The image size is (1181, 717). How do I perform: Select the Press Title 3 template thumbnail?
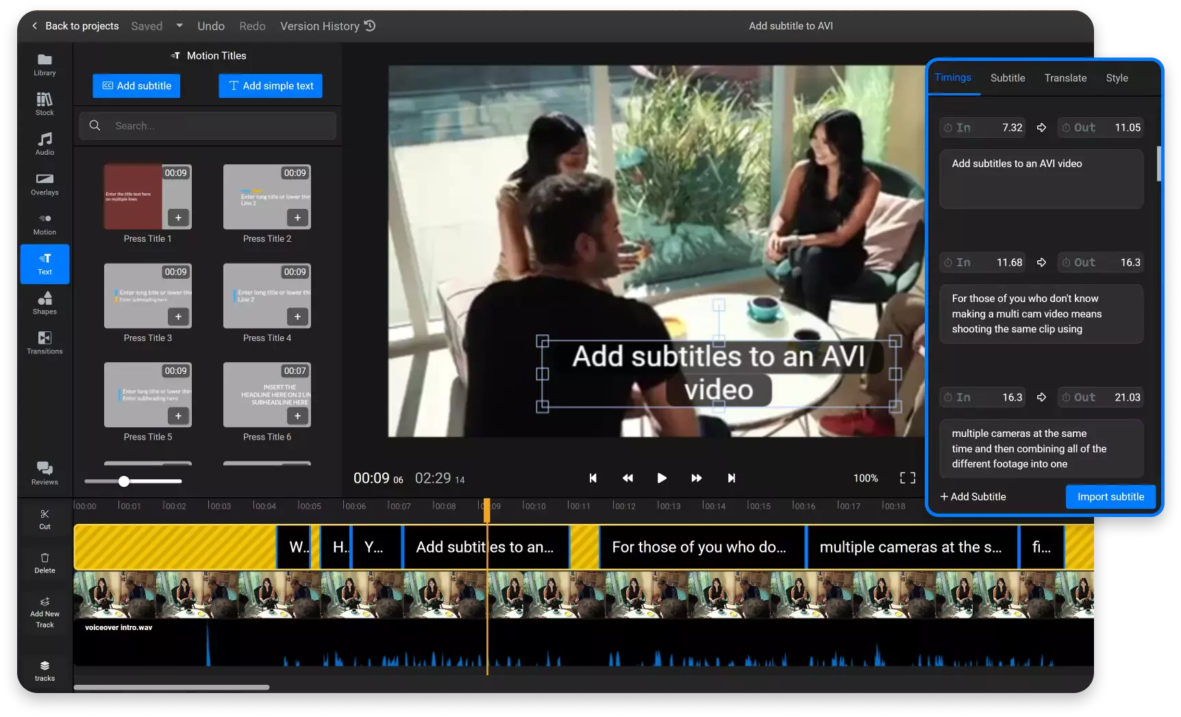click(x=147, y=296)
